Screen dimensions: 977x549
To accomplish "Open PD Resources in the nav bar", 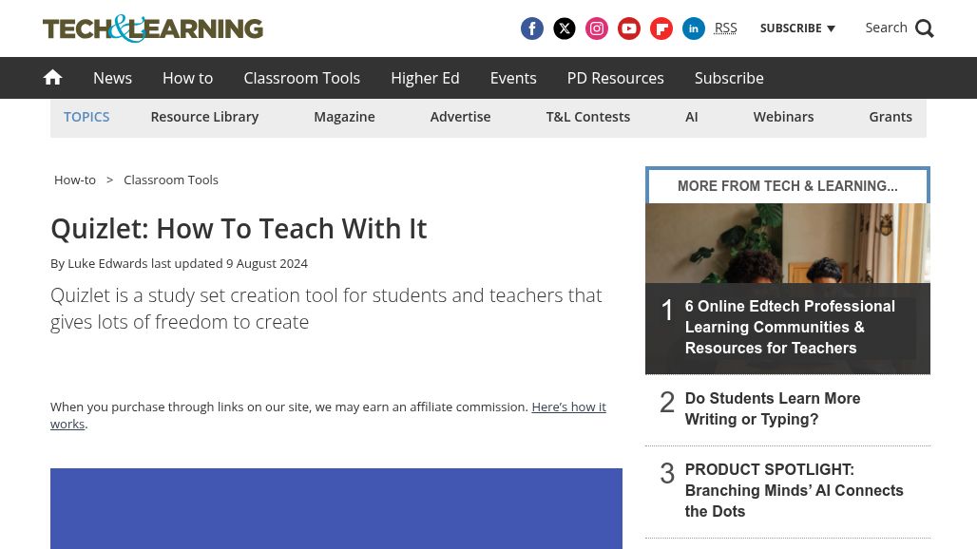I will [616, 78].
